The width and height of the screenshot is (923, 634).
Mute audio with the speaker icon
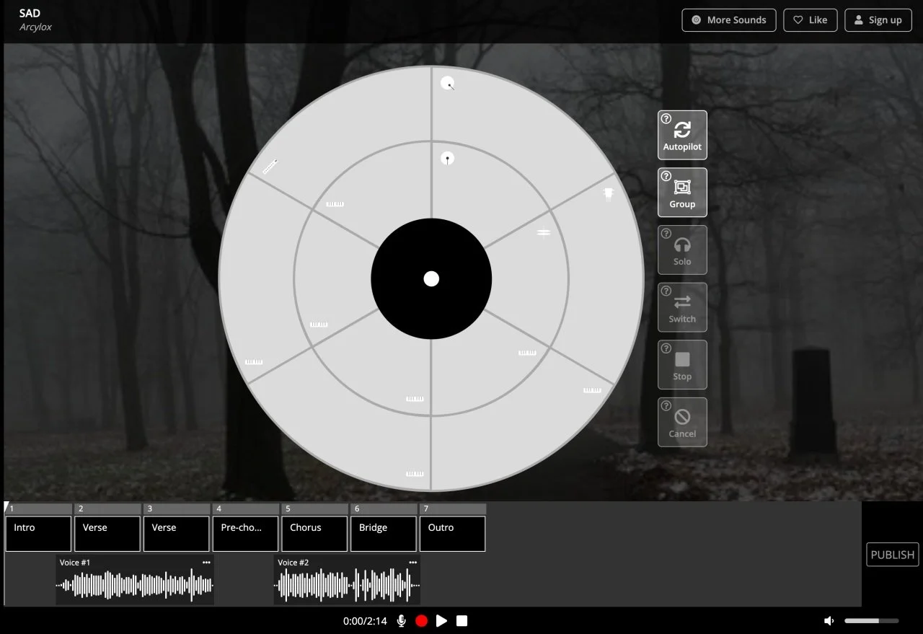coord(829,620)
